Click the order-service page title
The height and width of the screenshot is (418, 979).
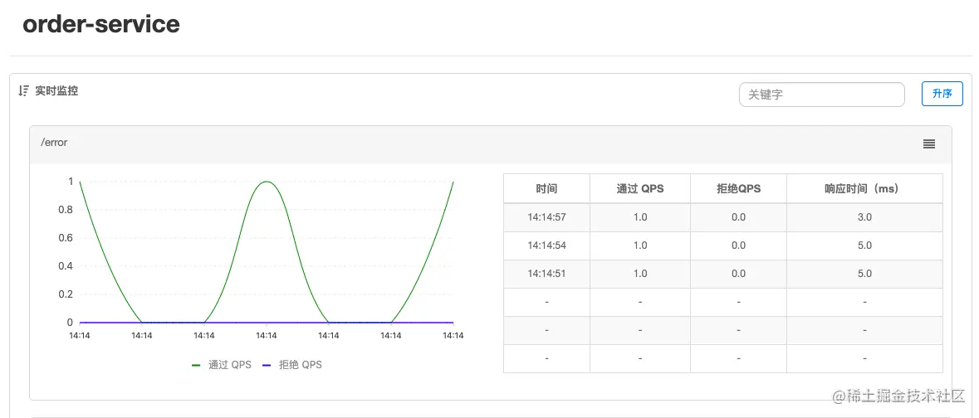coord(101,24)
